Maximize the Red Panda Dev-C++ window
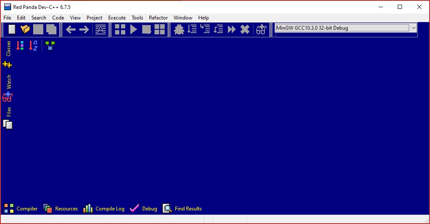The width and height of the screenshot is (430, 224). (x=400, y=7)
